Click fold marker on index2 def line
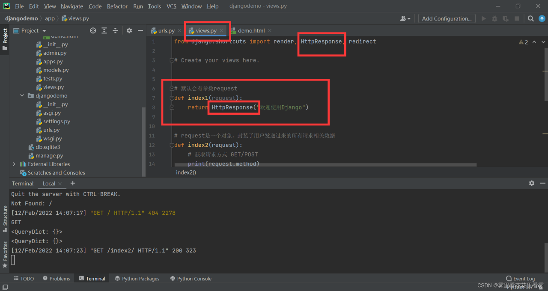Viewport: 548px width, 291px height. 171,145
